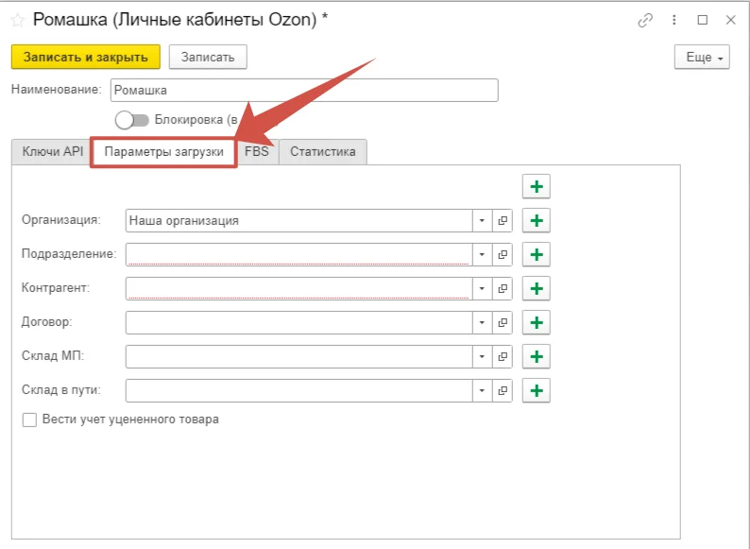Switch to the Ключи API tab
This screenshot has width=750, height=549.
click(53, 151)
